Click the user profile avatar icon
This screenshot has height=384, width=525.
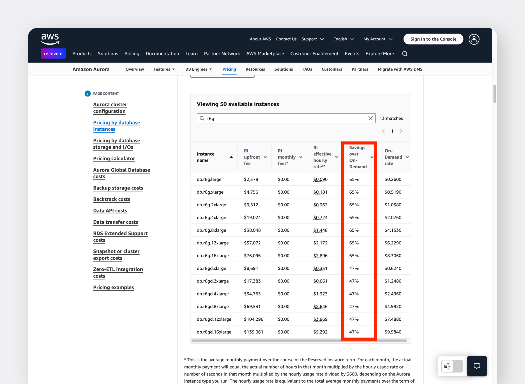tap(474, 39)
